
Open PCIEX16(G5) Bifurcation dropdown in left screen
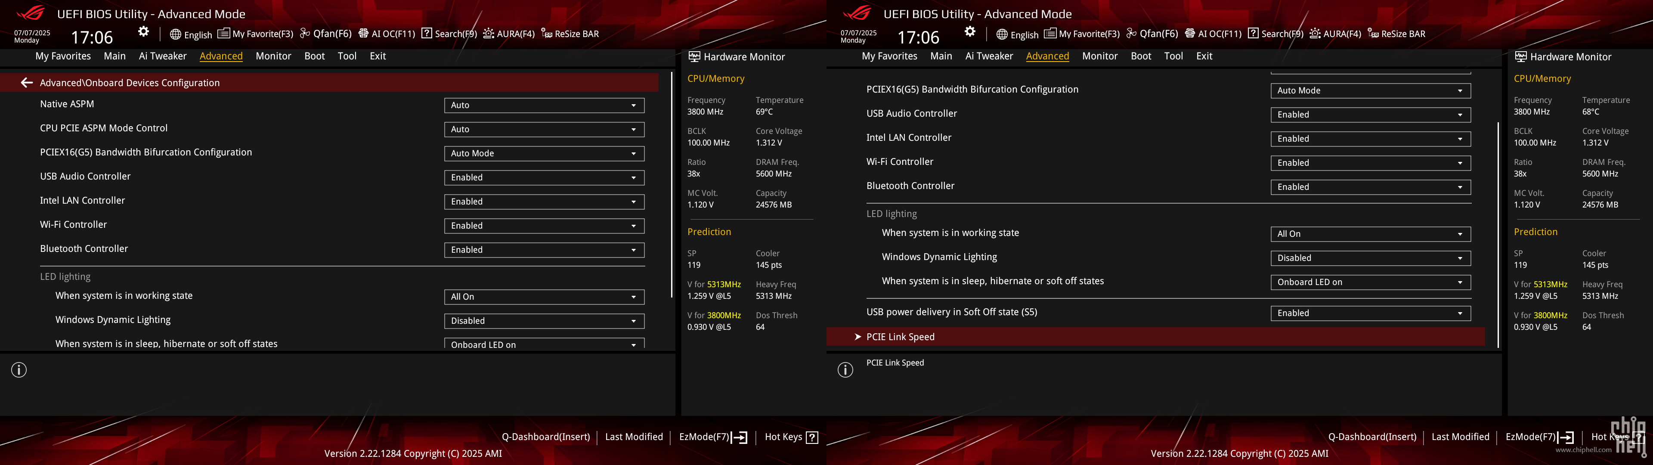tap(544, 154)
